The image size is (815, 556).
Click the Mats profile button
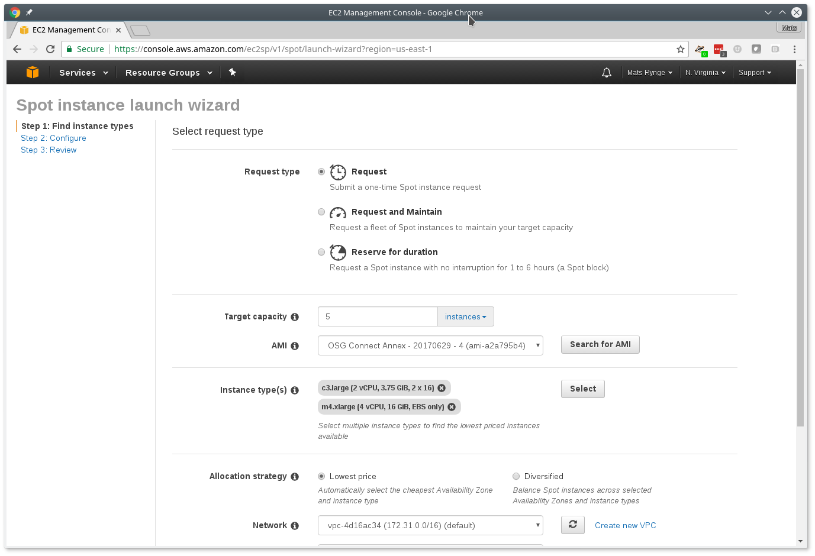pos(789,28)
